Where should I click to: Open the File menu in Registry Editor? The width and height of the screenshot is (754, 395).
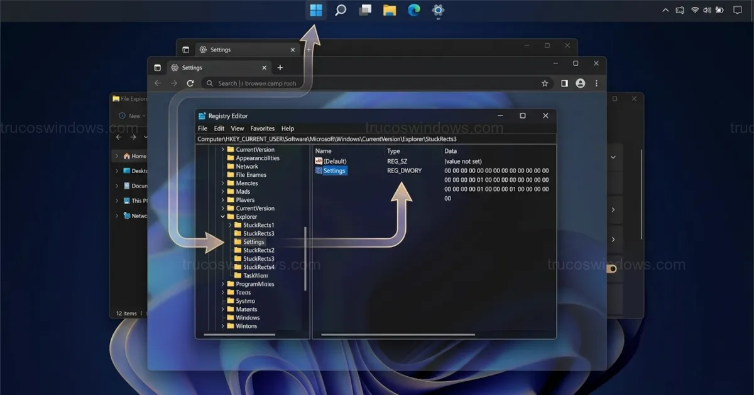coord(202,129)
